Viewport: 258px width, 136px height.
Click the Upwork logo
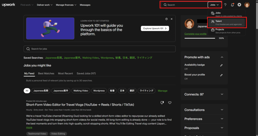pyautogui.click(x=9, y=5)
